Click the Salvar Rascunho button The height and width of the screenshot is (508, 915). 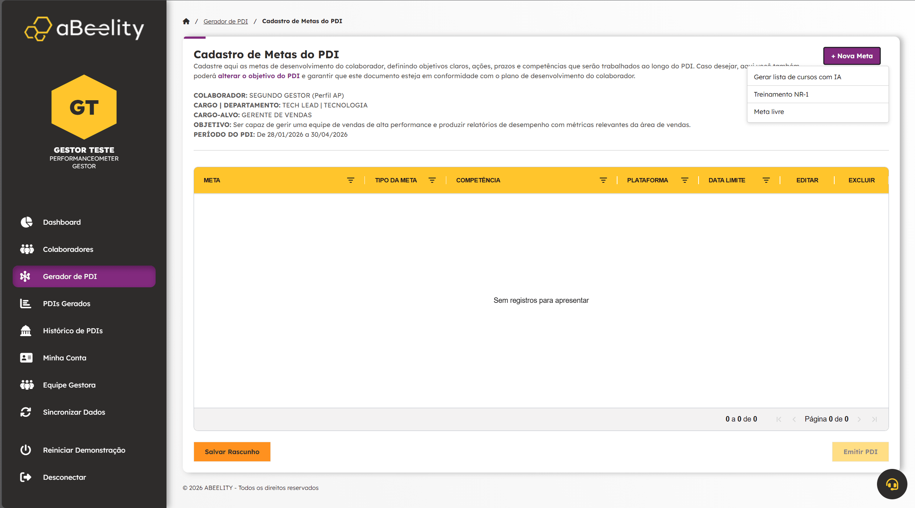(232, 452)
